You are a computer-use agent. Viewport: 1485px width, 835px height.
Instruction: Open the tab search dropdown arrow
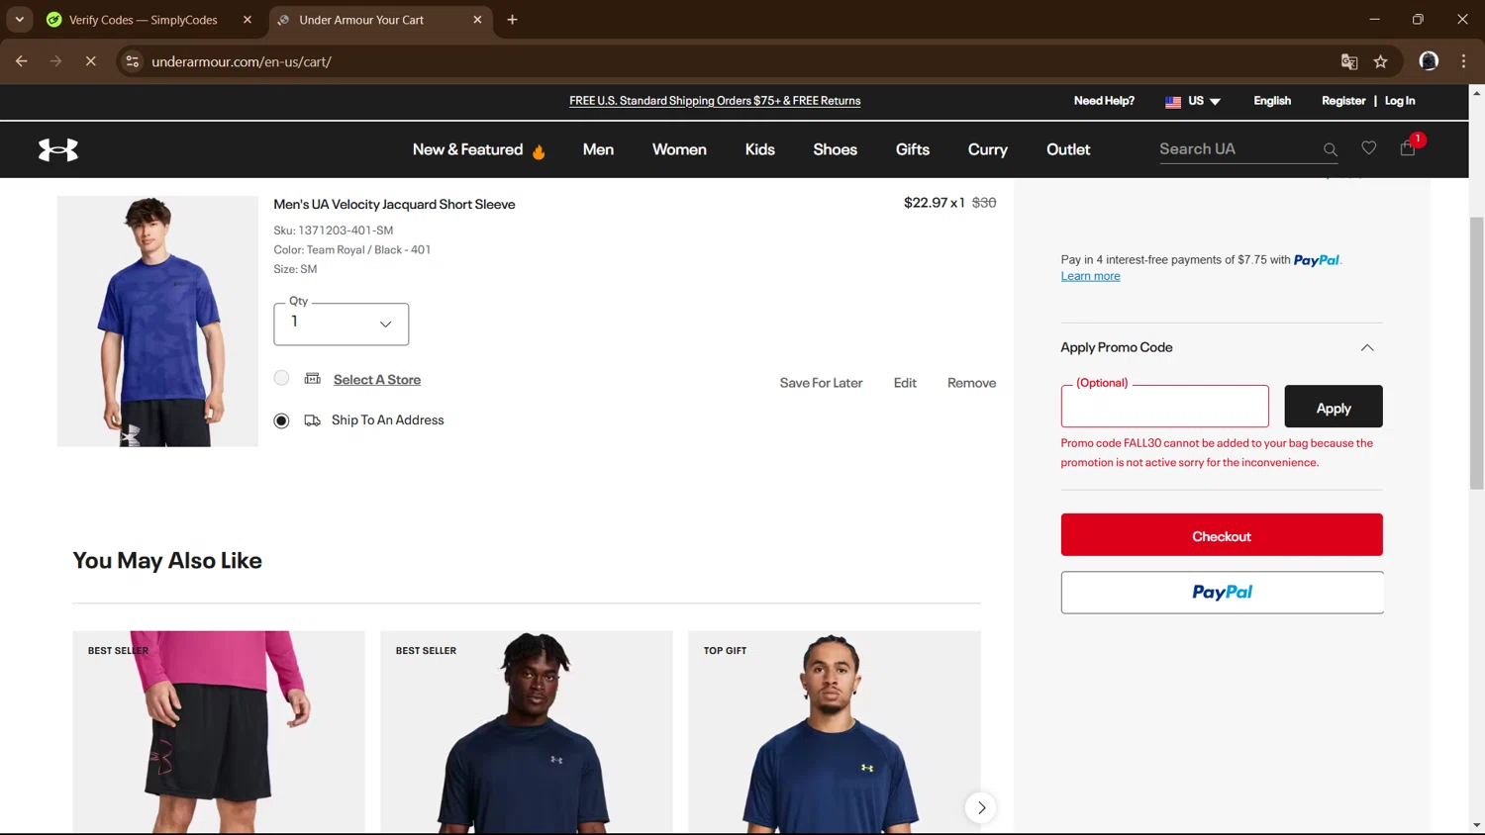pyautogui.click(x=19, y=20)
